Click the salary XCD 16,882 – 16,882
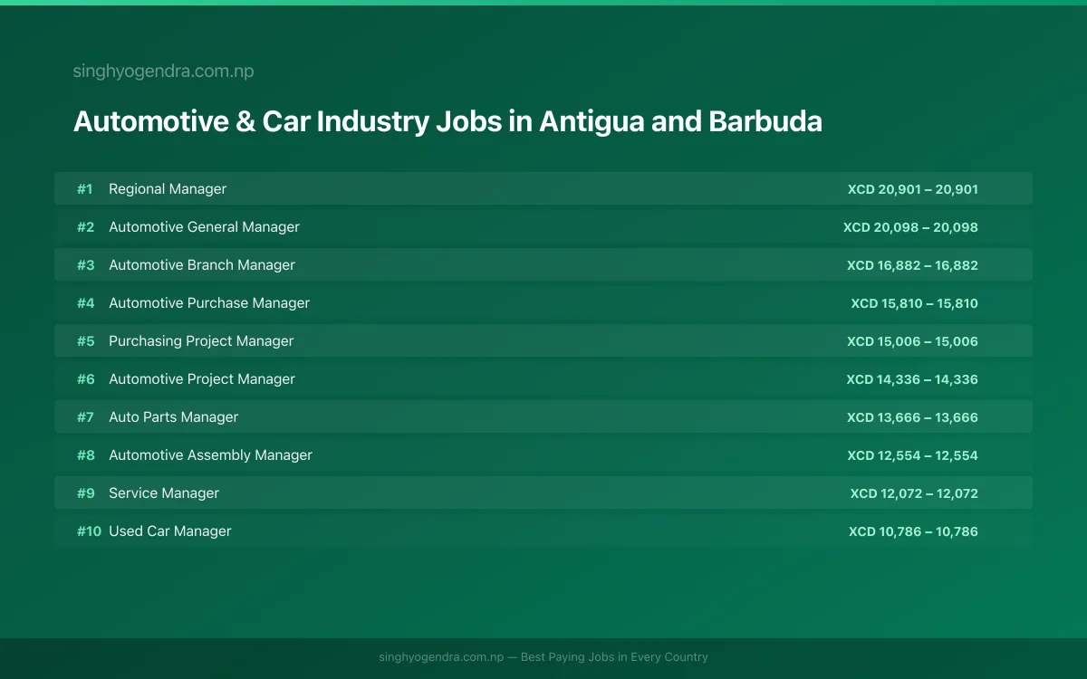The height and width of the screenshot is (679, 1087). click(912, 265)
